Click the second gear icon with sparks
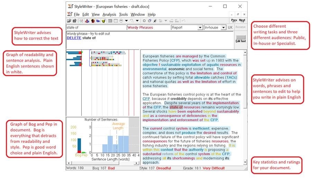The image size is (312, 183). point(149,21)
